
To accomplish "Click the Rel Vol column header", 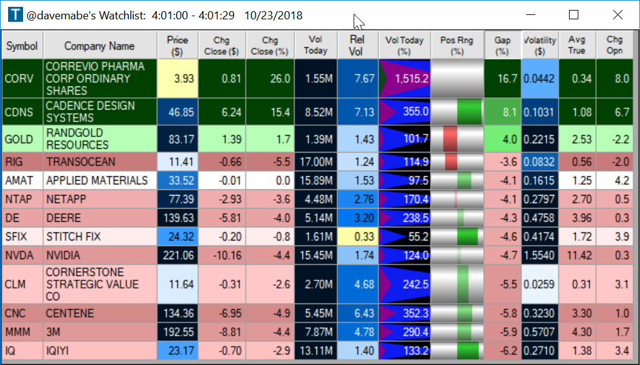I will (357, 45).
